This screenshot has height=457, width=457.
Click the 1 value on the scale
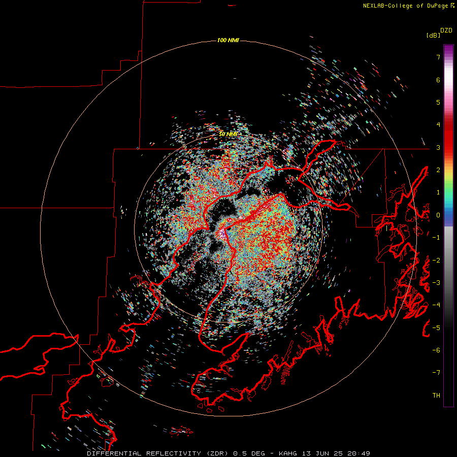pos(438,192)
